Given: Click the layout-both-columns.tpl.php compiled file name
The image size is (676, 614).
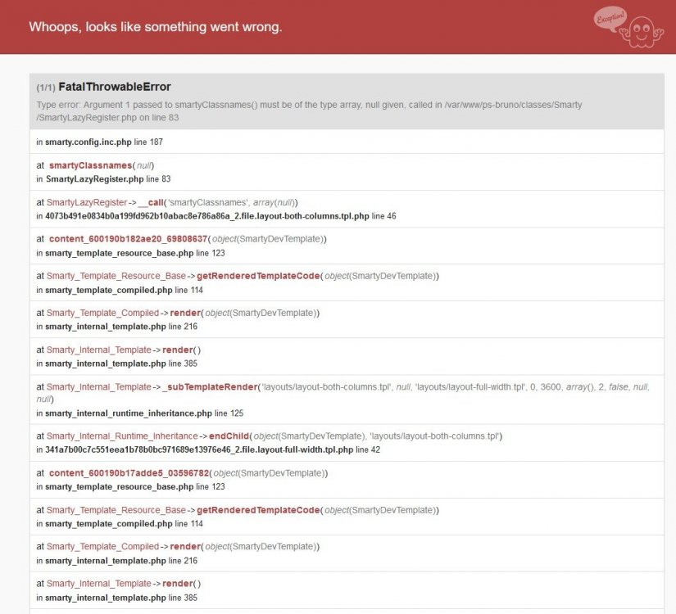Looking at the screenshot, I should coord(207,216).
